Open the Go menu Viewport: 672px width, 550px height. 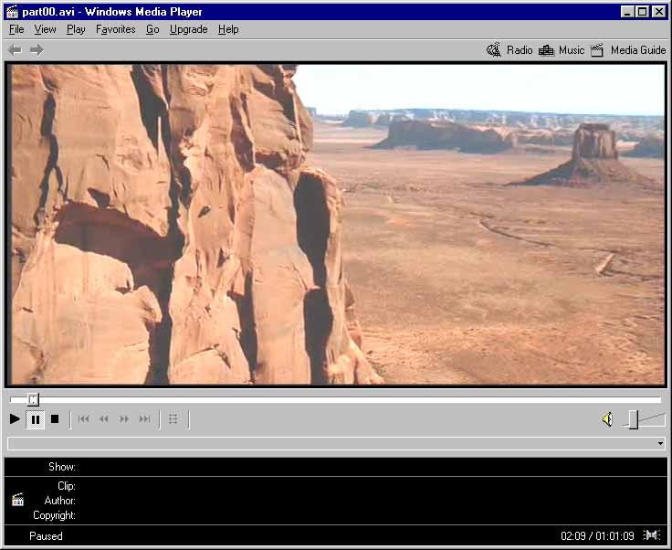point(152,29)
